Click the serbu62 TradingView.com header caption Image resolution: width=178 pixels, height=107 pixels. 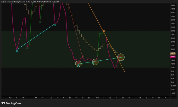coord(30,2)
